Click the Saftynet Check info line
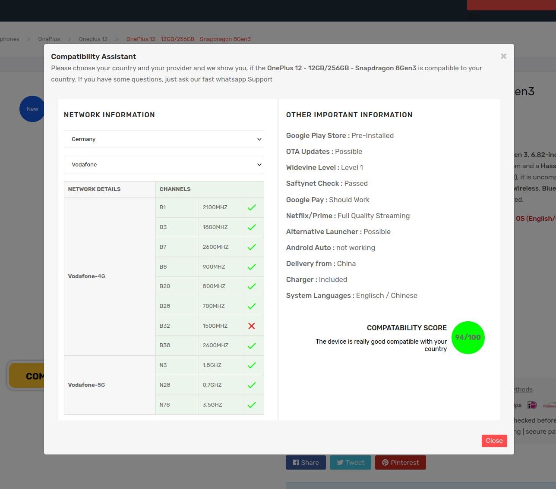556x489 pixels. pyautogui.click(x=327, y=184)
